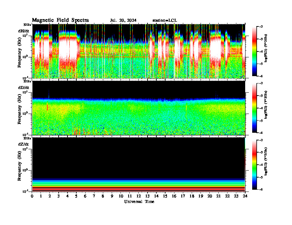Screen dimensions: 292x225
Task: Click the color bar beside dZ/dt panel
Action: pyautogui.click(x=254, y=165)
